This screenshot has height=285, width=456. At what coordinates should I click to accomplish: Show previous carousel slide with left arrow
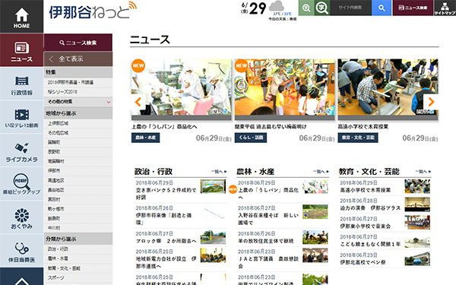(x=138, y=102)
